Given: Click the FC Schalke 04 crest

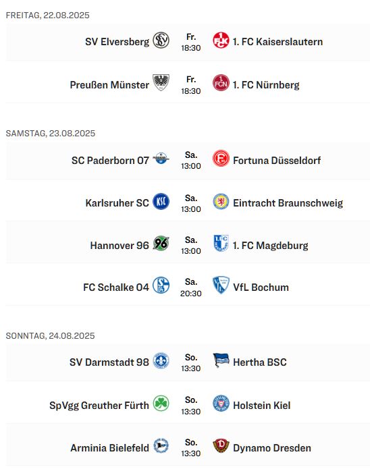Looking at the screenshot, I should [161, 285].
